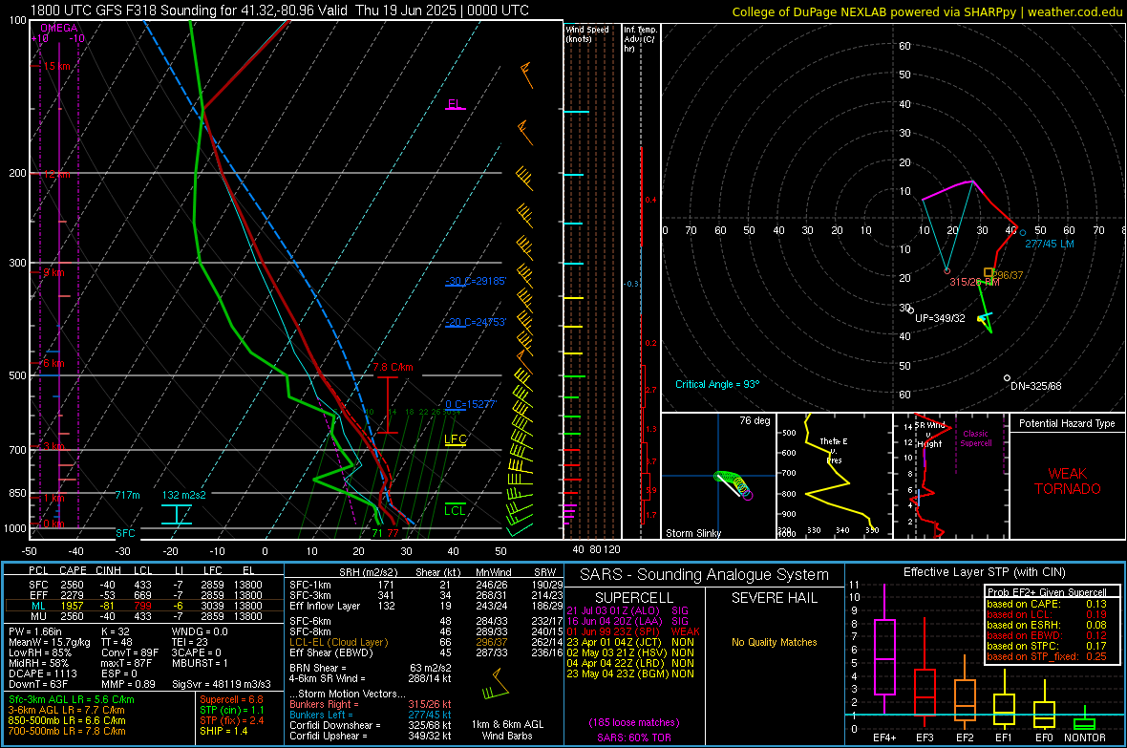Click the '0 C=15277'' freezing level label

[471, 404]
